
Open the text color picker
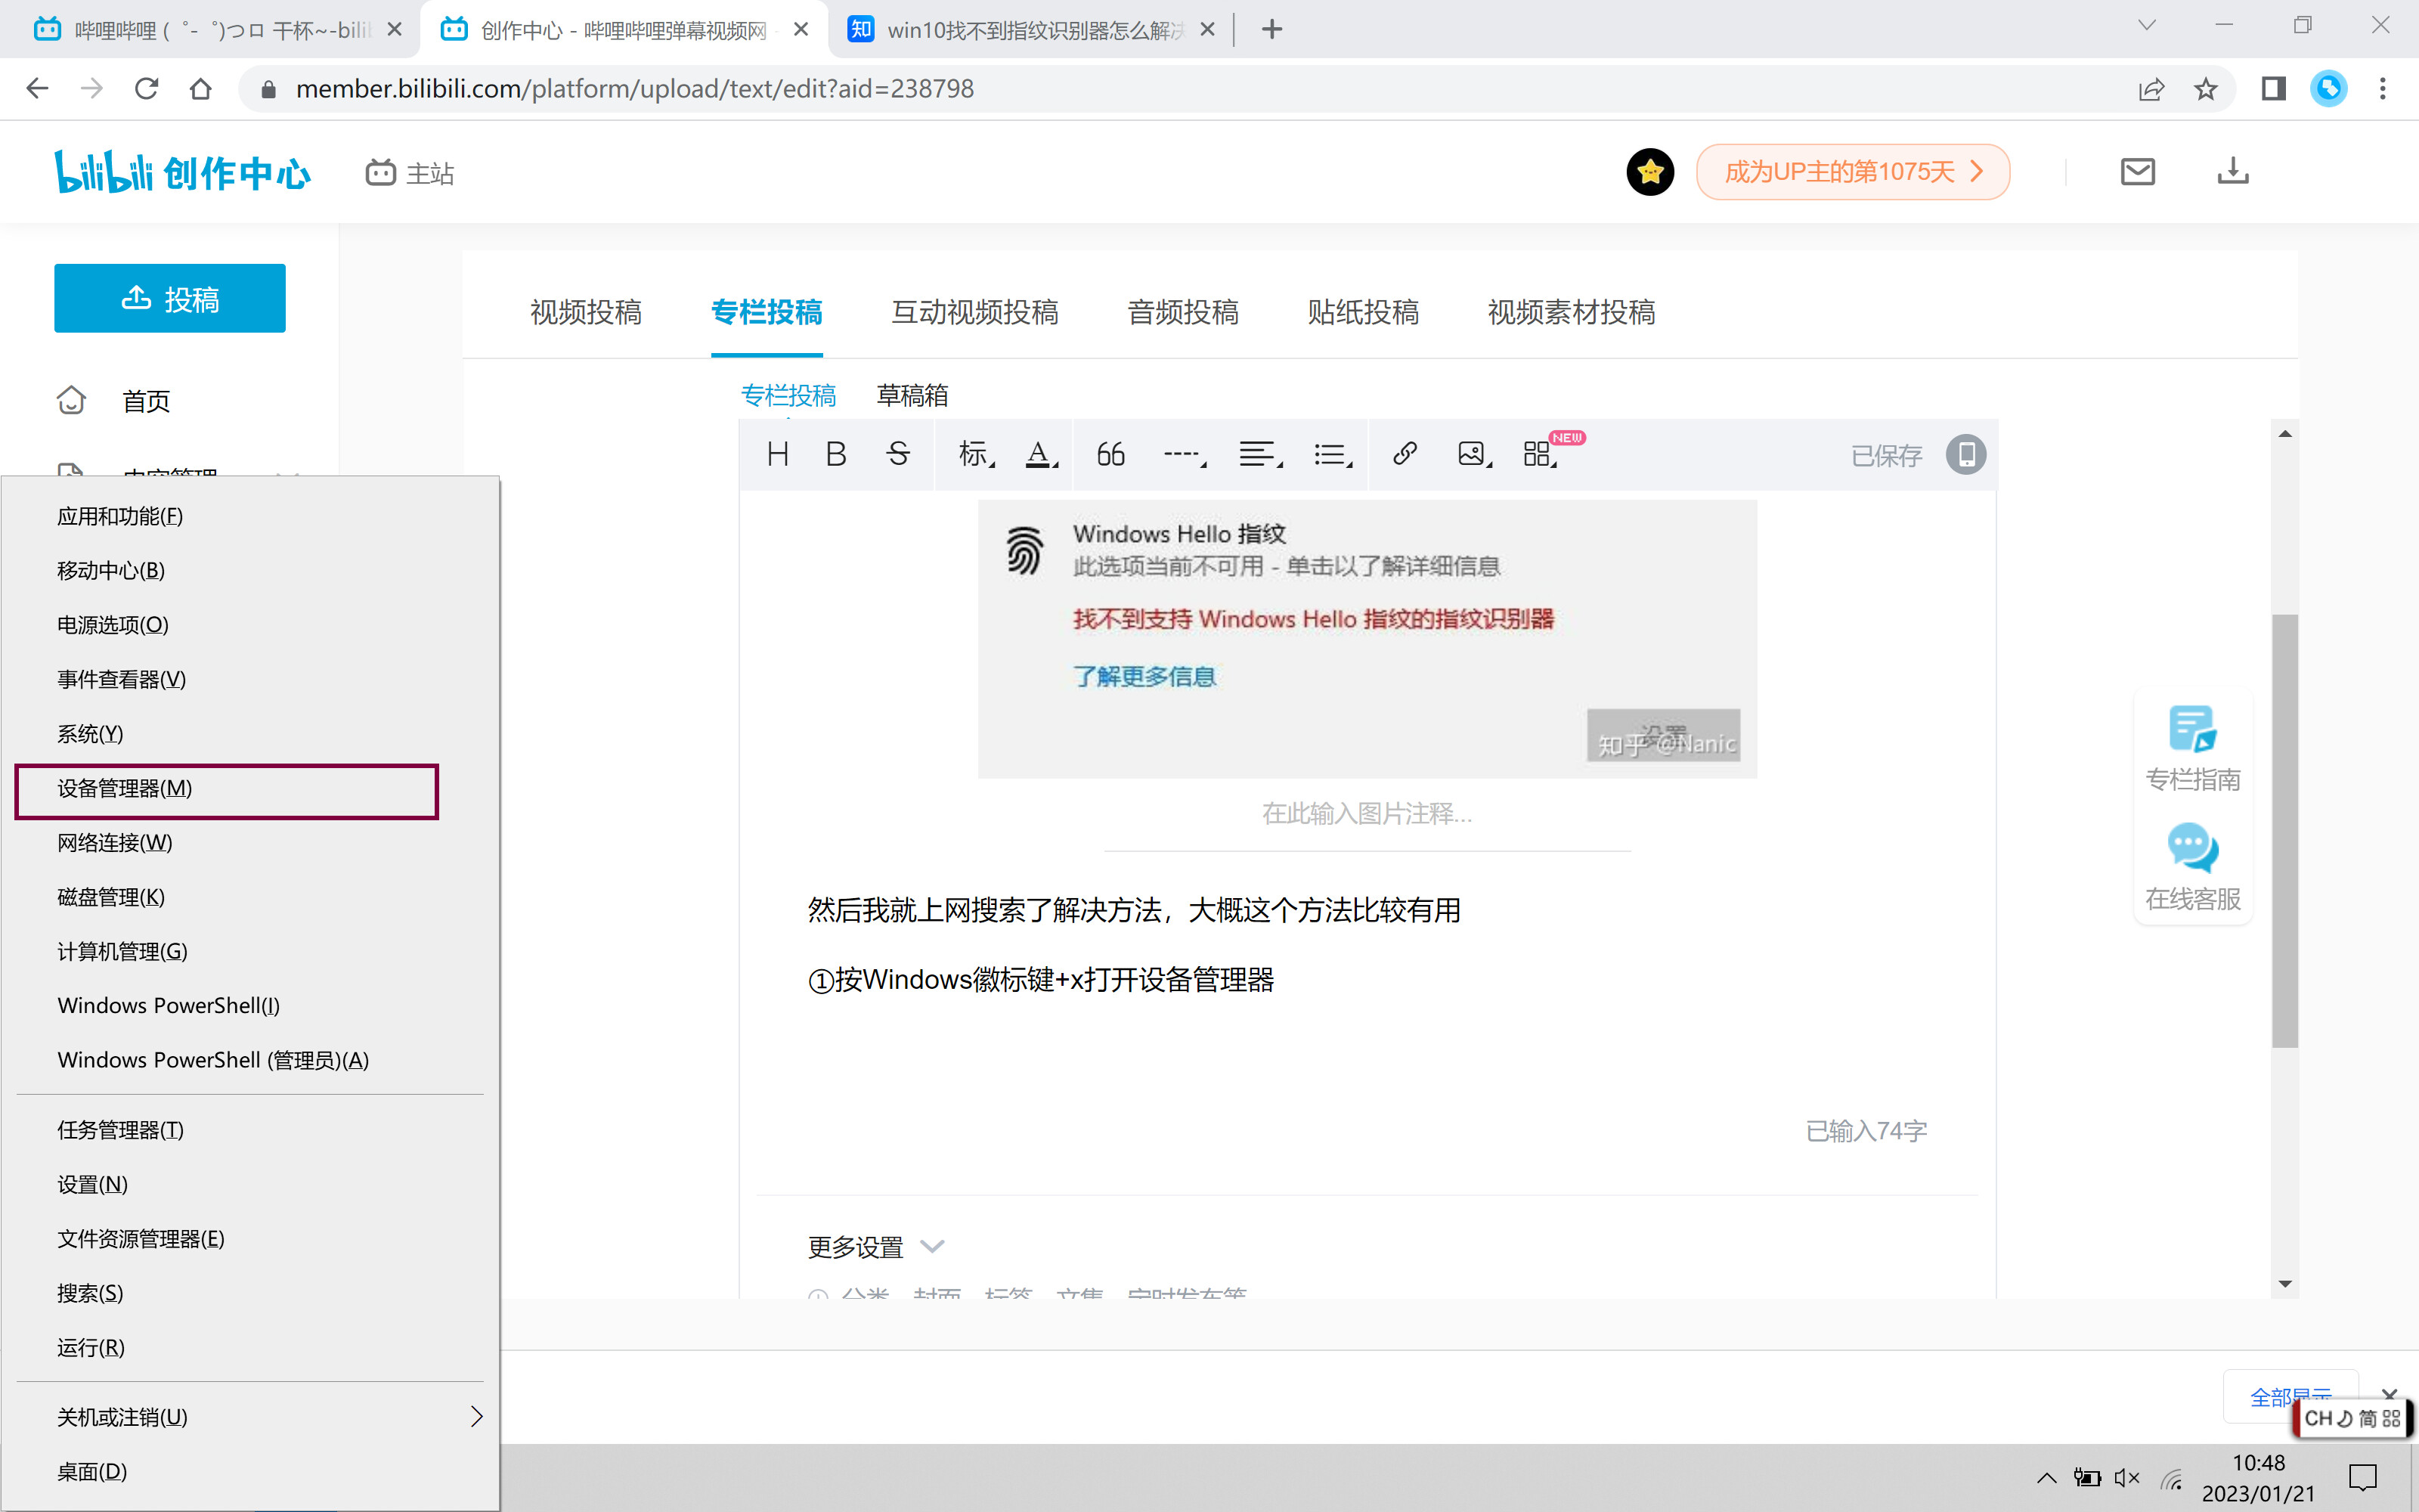pos(1042,454)
